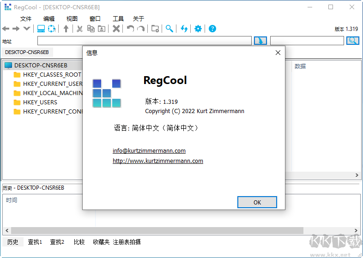Click the new key folder icon
The image size is (363, 258).
click(155, 29)
